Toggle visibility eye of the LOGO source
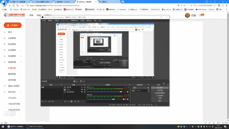 [x=82, y=89]
